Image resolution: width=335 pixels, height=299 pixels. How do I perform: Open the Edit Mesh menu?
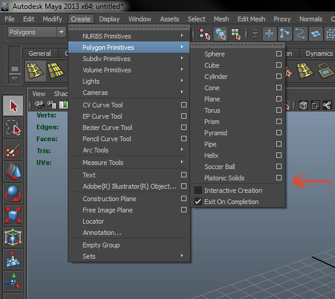coord(251,19)
